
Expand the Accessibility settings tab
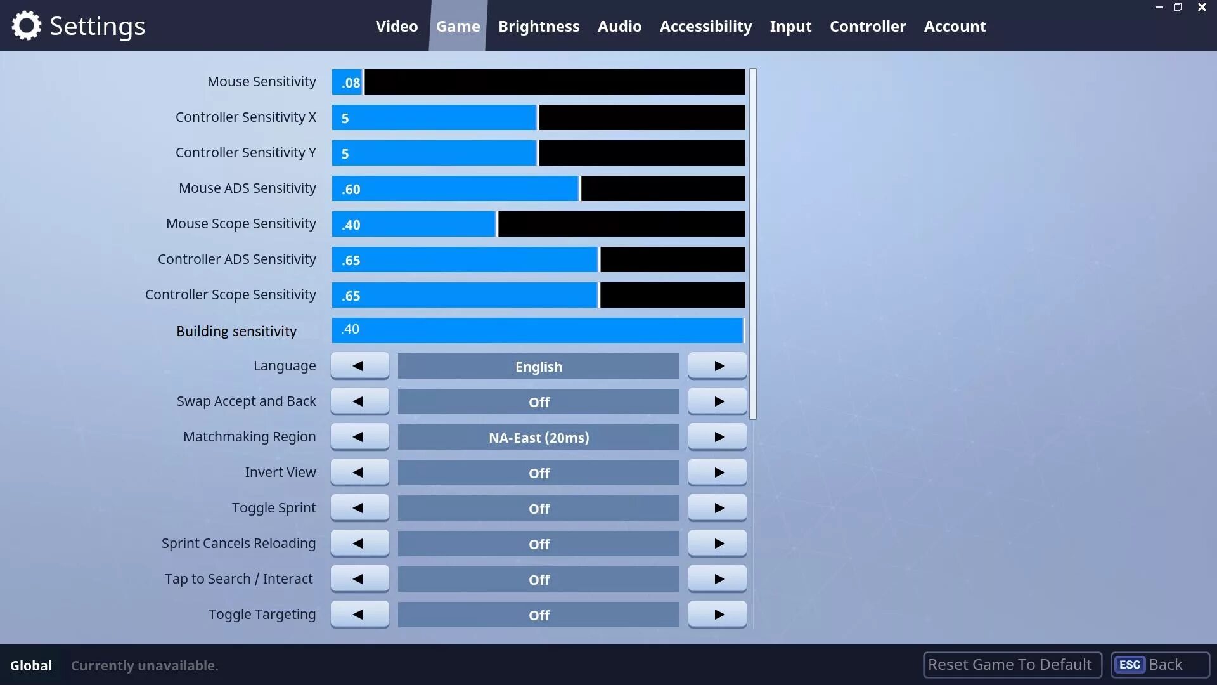(705, 25)
